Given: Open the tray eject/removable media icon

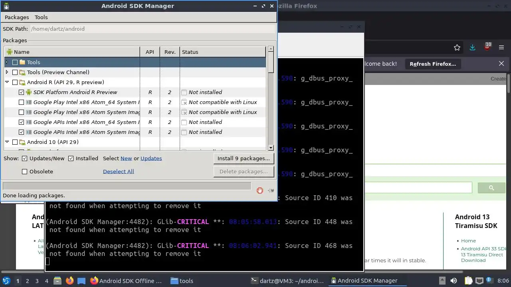Looking at the screenshot, I should [x=442, y=281].
